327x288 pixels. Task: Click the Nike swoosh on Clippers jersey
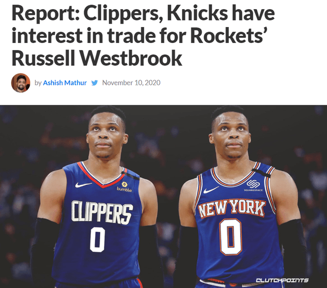tap(83, 185)
